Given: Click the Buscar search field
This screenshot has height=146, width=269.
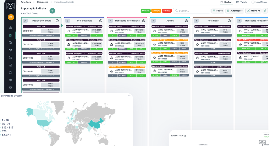Looking at the screenshot, I should pyautogui.click(x=192, y=11).
